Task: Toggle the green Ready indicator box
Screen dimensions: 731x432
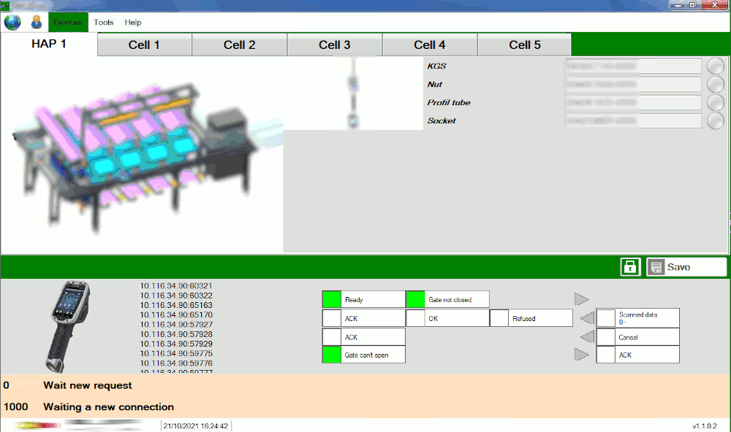Action: 332,300
